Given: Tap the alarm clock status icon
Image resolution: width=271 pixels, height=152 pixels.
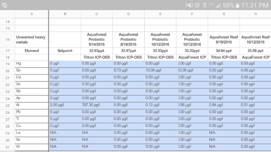Looking at the screenshot, I should pos(197,5).
